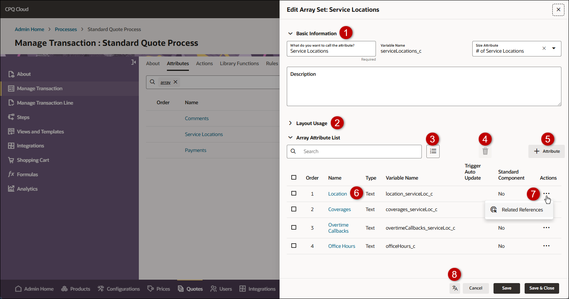Image resolution: width=569 pixels, height=299 pixels.
Task: Open the Overtime Callbacks attribute link
Action: click(x=338, y=228)
